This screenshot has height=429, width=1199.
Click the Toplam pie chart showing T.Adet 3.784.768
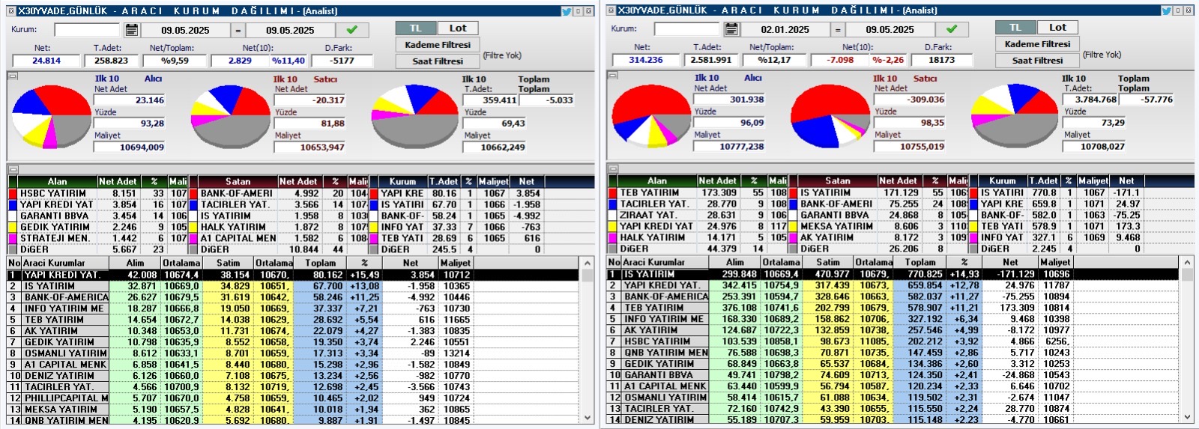pyautogui.click(x=1015, y=116)
